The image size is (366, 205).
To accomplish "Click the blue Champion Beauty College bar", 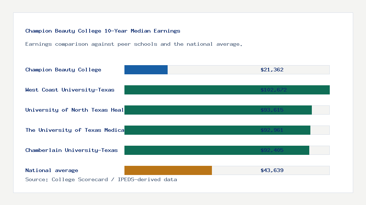I will point(146,70).
